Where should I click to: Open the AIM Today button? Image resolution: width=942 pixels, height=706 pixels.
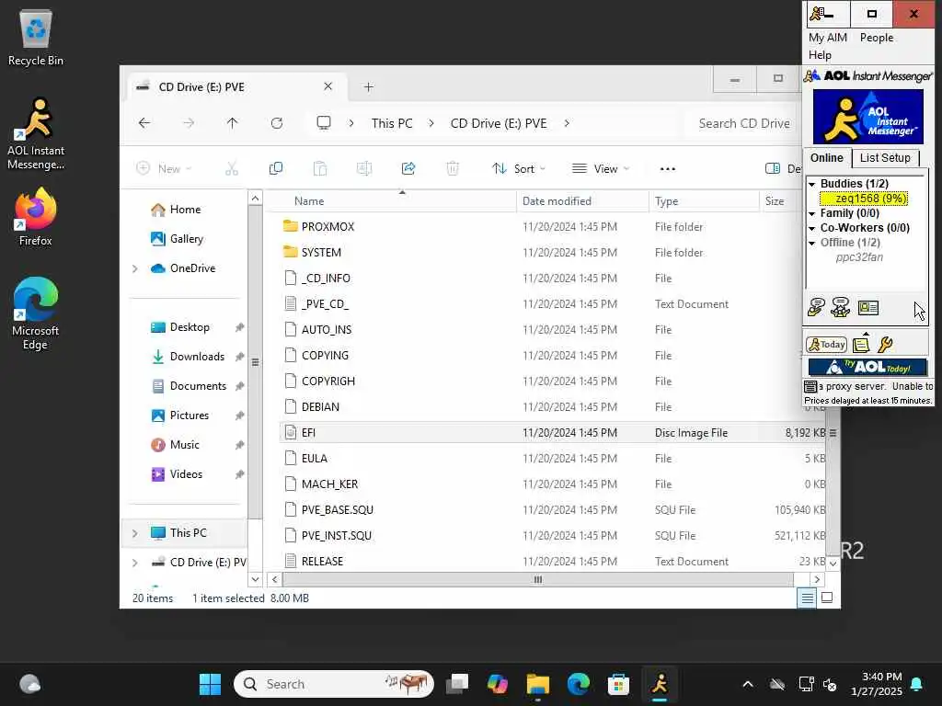827,345
